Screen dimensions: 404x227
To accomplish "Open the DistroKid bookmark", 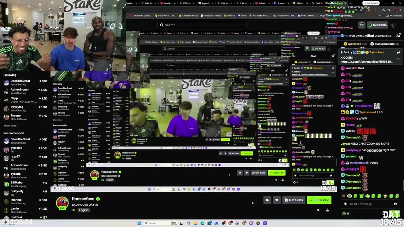I will (229, 16).
